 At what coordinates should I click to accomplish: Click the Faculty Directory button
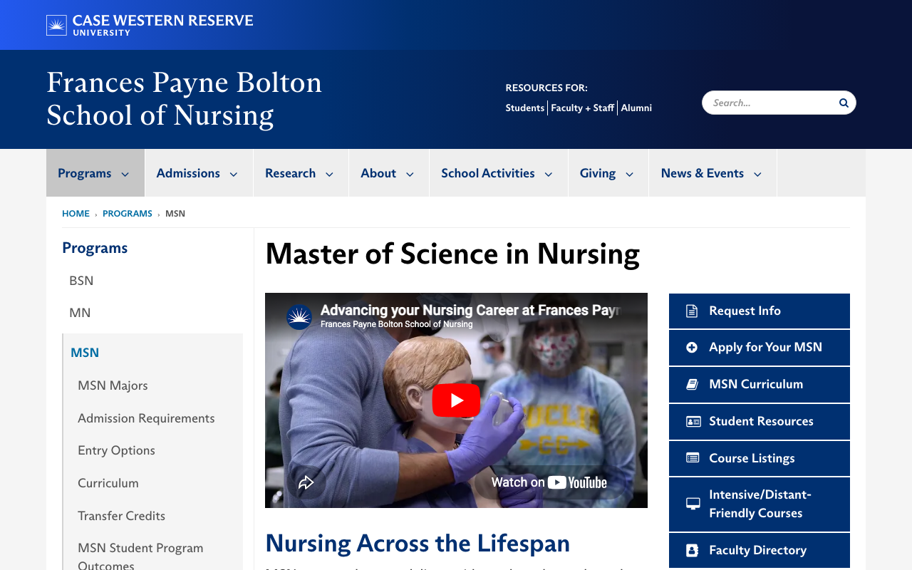tap(760, 550)
